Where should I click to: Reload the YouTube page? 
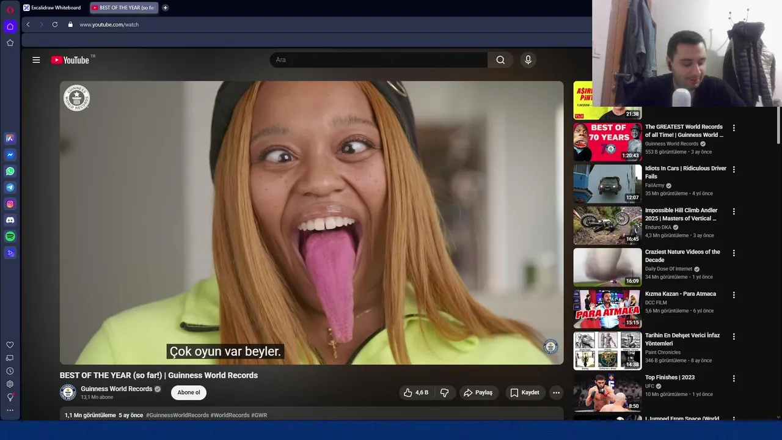click(x=55, y=24)
